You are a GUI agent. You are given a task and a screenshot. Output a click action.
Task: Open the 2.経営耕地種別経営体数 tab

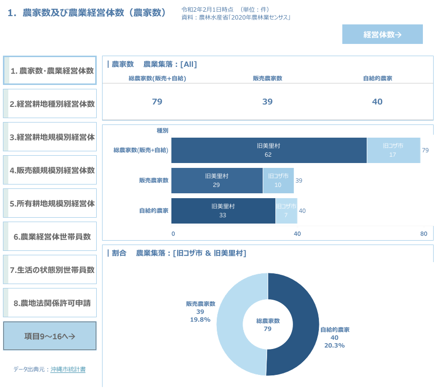coord(50,104)
